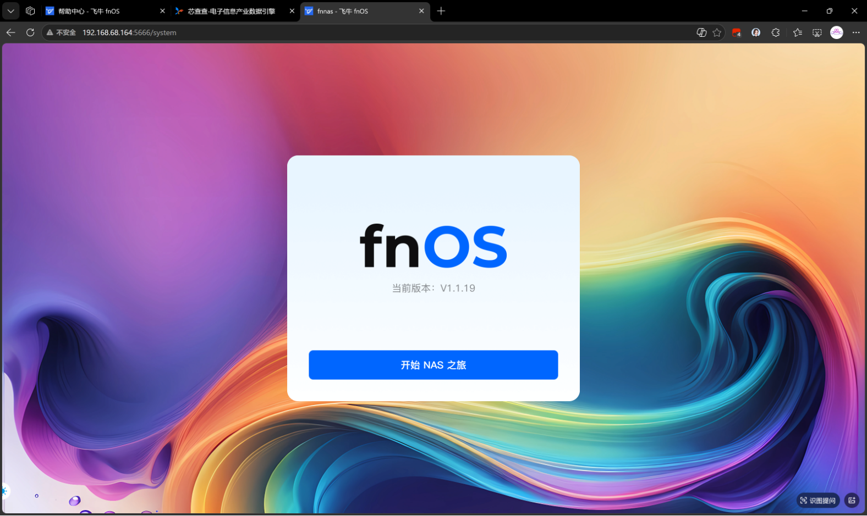This screenshot has width=867, height=516.
Task: Open a new browser tab
Action: click(441, 11)
